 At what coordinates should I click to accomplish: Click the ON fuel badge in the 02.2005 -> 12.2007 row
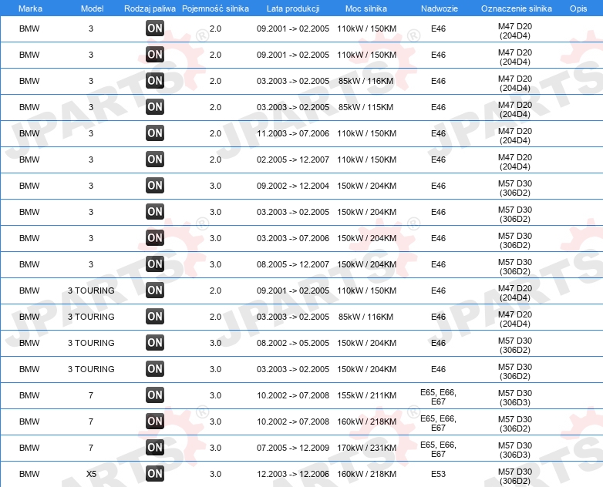click(x=155, y=160)
